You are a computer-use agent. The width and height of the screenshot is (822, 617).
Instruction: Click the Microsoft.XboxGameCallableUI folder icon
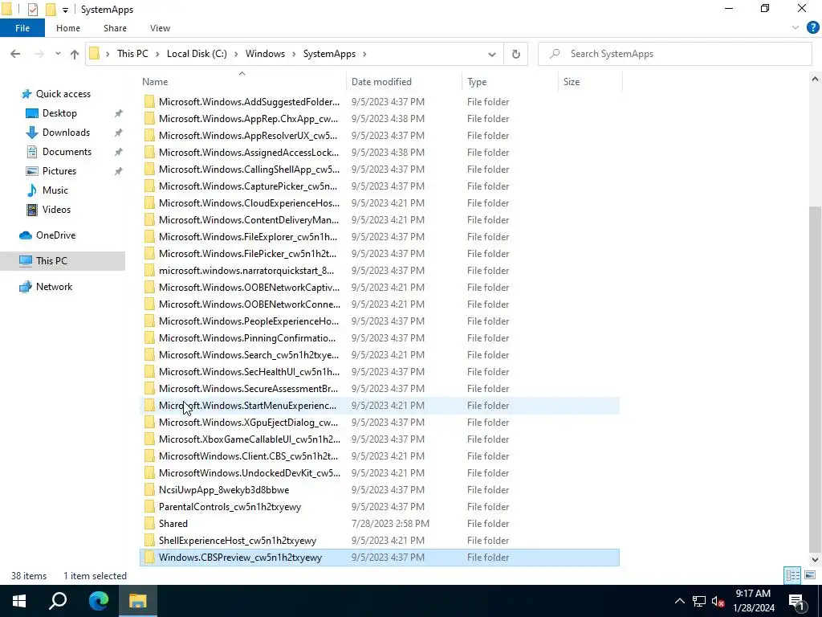149,439
